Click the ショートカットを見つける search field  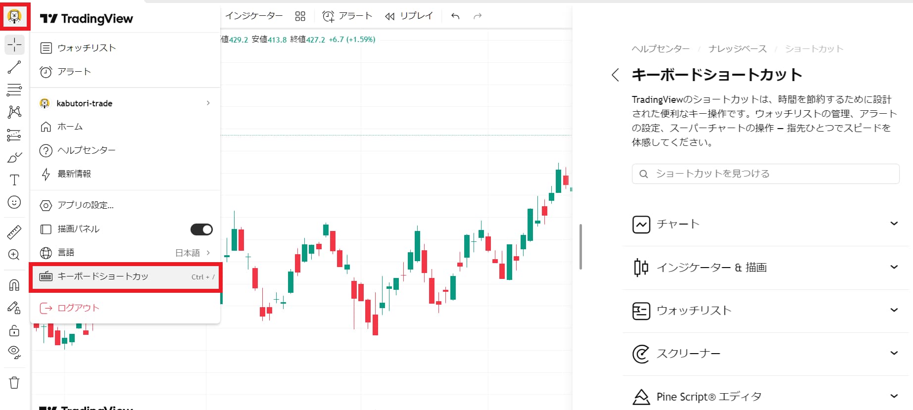(772, 174)
